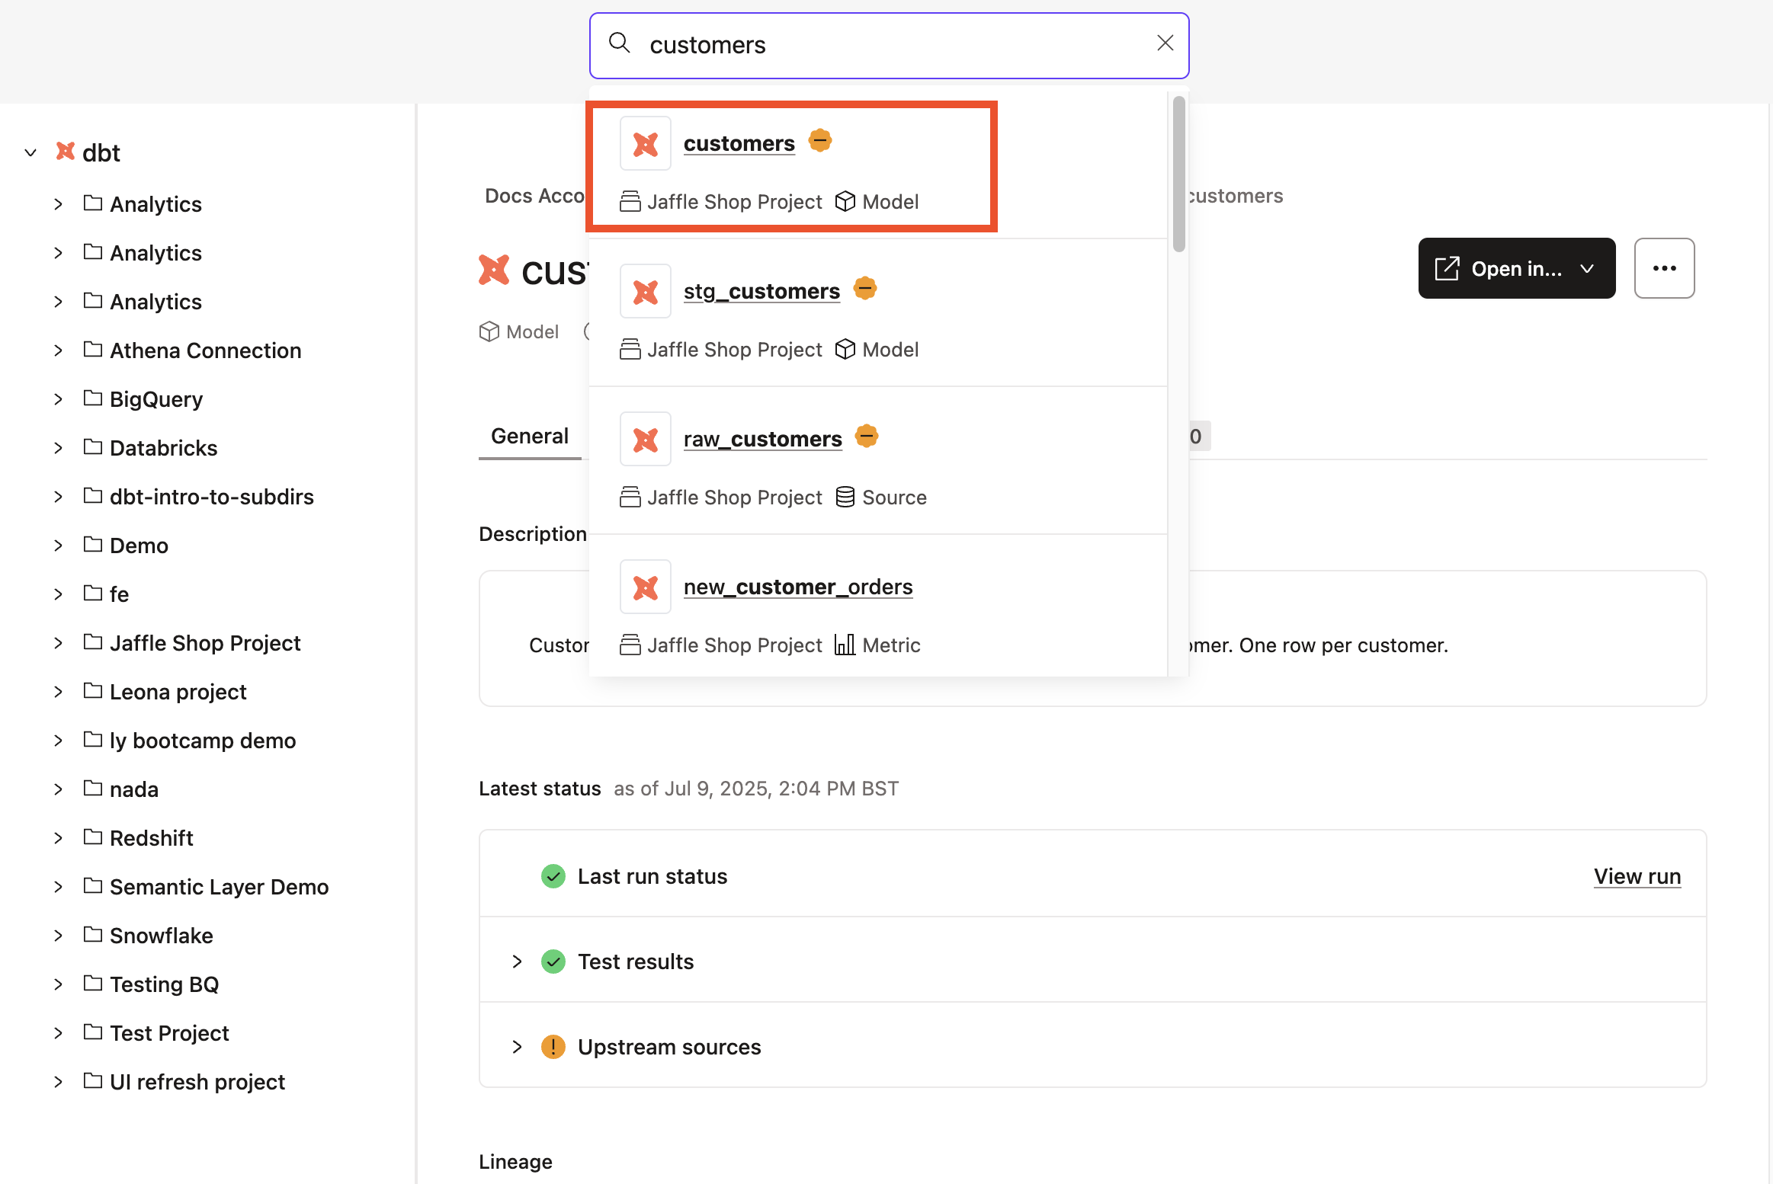Click the Model cube icon under the page title
1773x1184 pixels.
pyautogui.click(x=489, y=331)
